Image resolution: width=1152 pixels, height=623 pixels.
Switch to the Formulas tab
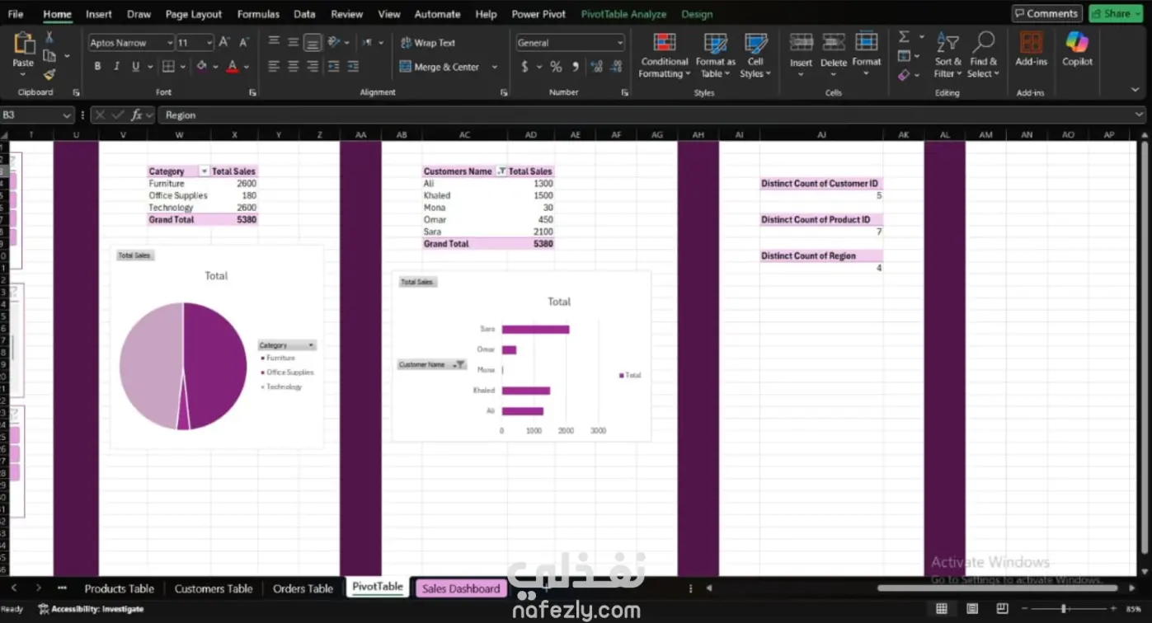pos(258,14)
